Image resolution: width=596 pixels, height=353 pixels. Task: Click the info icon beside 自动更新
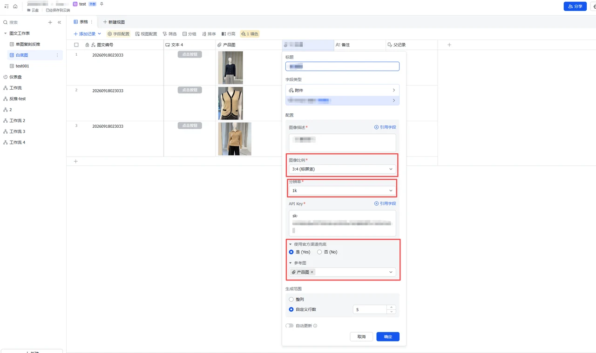click(315, 326)
